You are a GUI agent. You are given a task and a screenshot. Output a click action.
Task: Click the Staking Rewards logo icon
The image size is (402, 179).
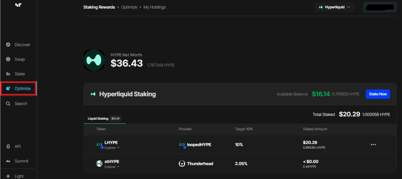(x=18, y=5)
